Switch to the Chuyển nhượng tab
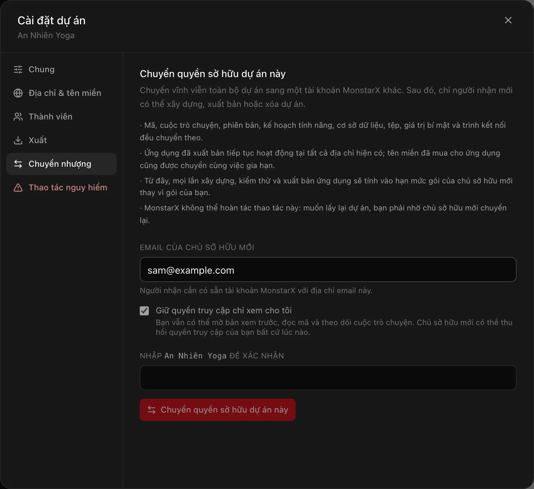The image size is (534, 489). tap(62, 164)
